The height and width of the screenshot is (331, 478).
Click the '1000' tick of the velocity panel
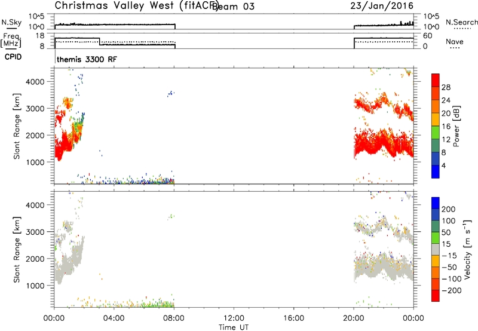pyautogui.click(x=35, y=286)
